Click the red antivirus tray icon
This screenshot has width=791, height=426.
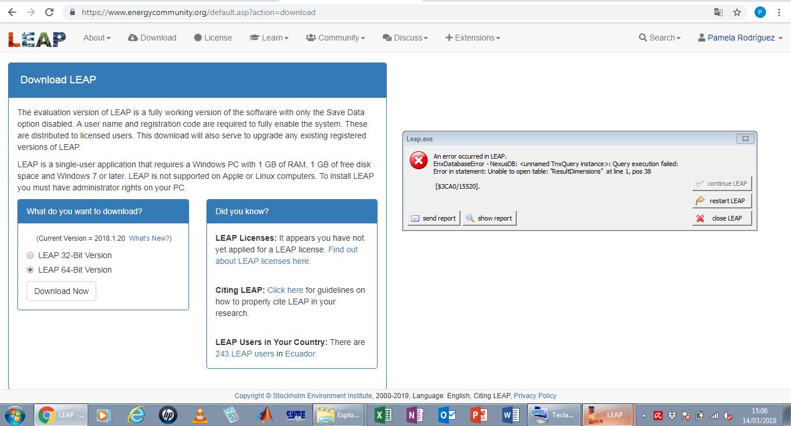pos(658,416)
